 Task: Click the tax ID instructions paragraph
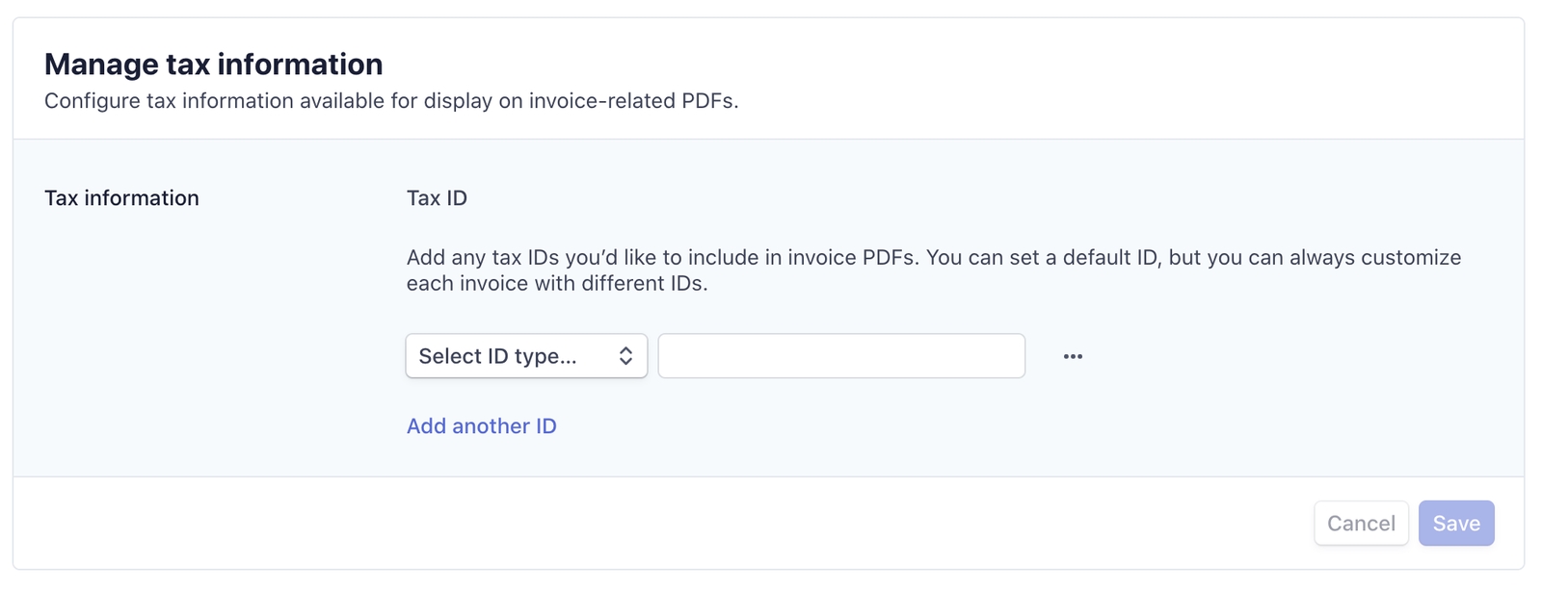pos(933,270)
